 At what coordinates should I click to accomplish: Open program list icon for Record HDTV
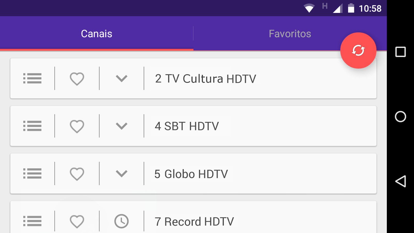(x=32, y=221)
